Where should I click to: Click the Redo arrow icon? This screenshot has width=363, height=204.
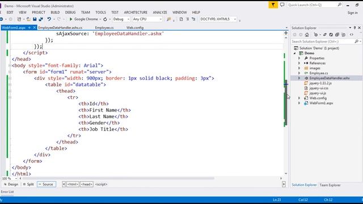pyautogui.click(x=59, y=19)
